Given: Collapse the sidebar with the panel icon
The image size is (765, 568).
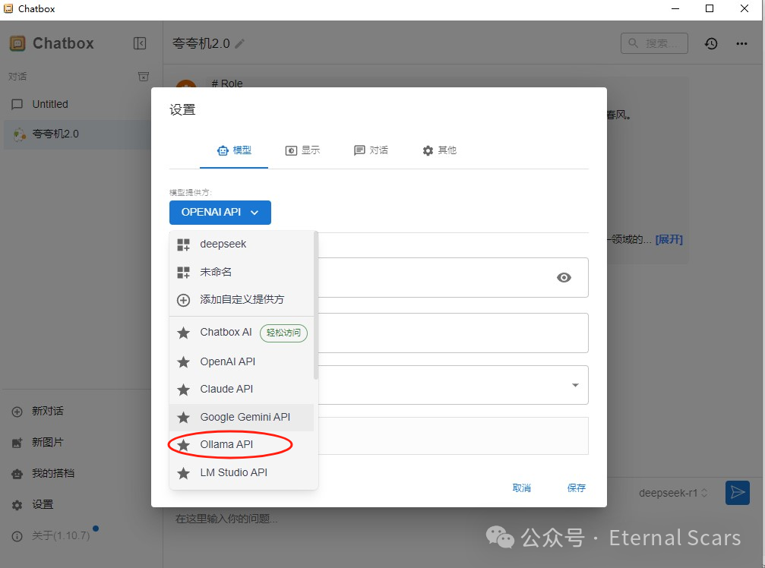Looking at the screenshot, I should pyautogui.click(x=140, y=43).
